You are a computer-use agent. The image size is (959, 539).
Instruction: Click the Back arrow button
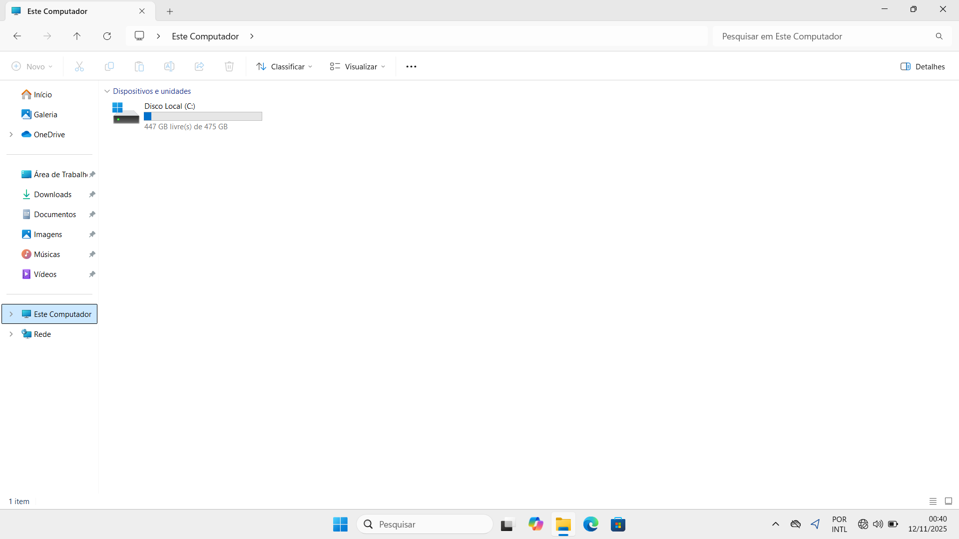coord(17,36)
